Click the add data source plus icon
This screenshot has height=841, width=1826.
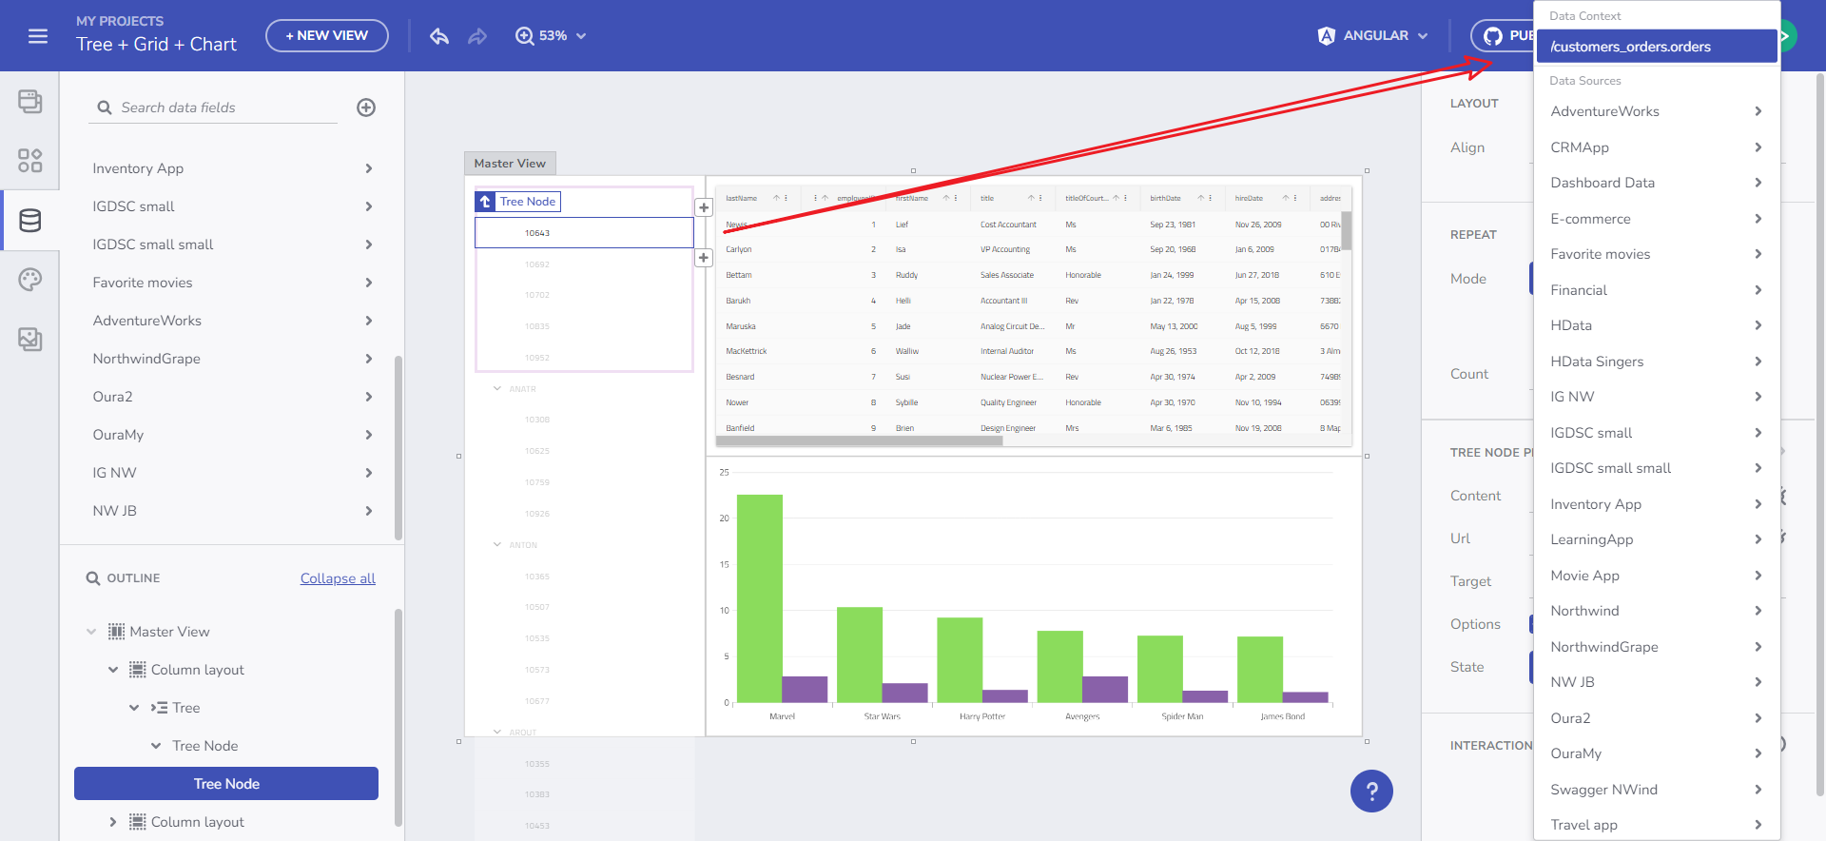[x=366, y=108]
